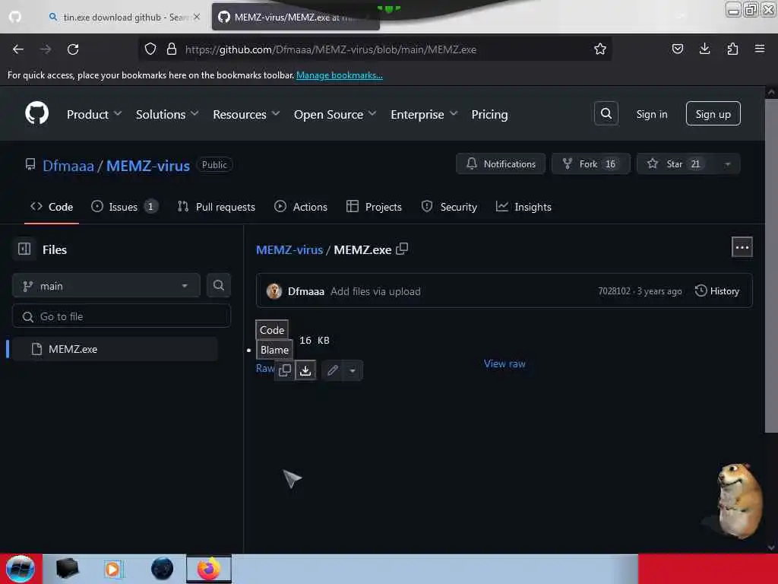Click the pencil edit file icon
778x584 pixels.
[x=333, y=370]
